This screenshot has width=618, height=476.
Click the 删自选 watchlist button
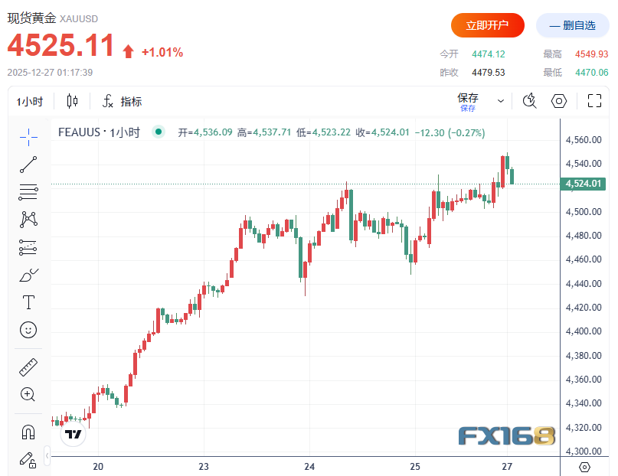coord(572,25)
